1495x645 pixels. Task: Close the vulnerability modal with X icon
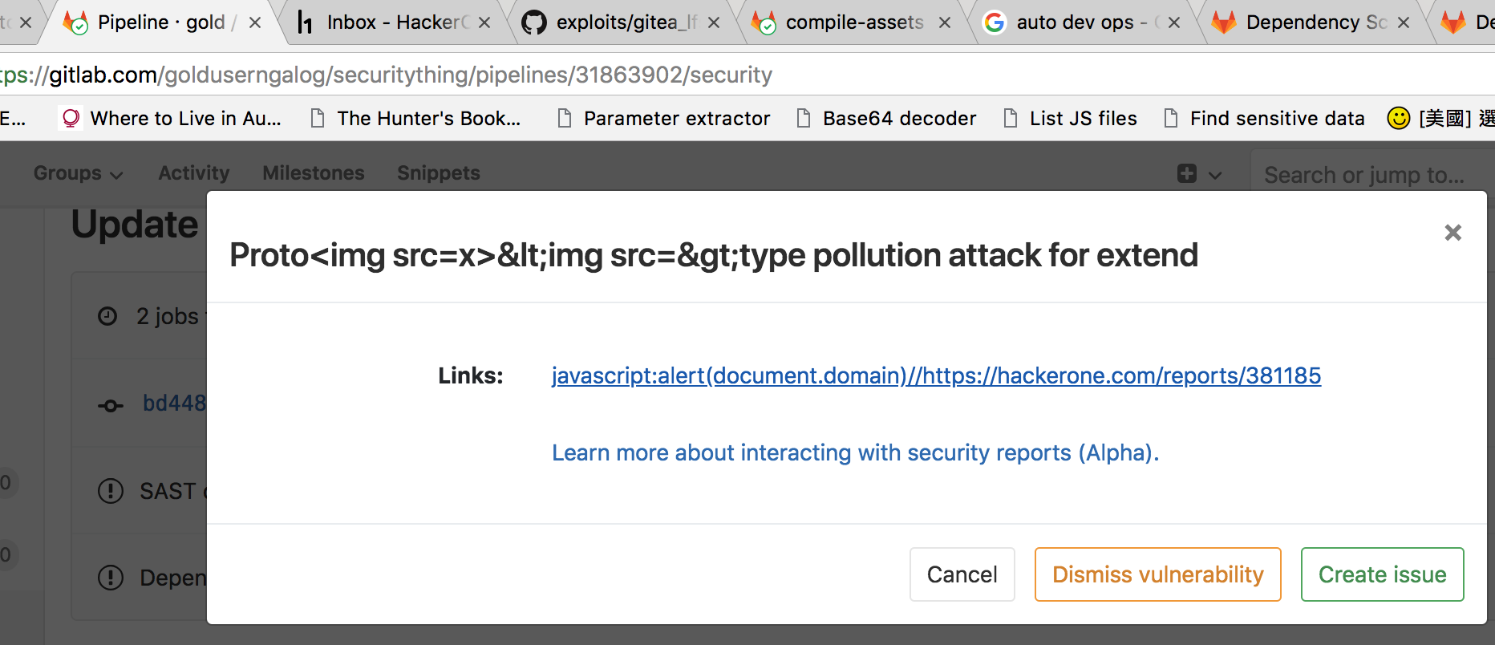click(1452, 233)
